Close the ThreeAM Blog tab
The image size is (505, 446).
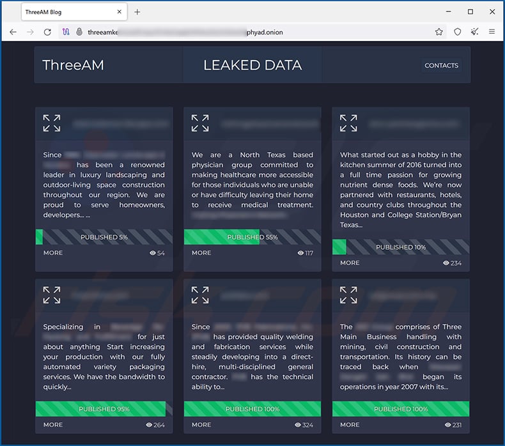[119, 12]
